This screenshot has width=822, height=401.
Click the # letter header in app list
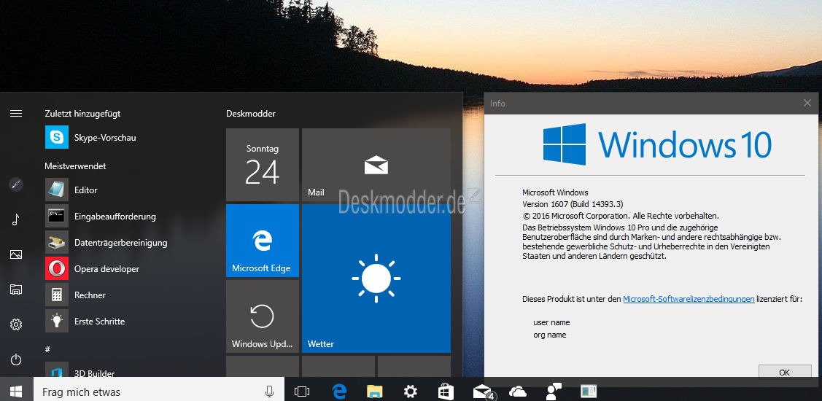47,349
